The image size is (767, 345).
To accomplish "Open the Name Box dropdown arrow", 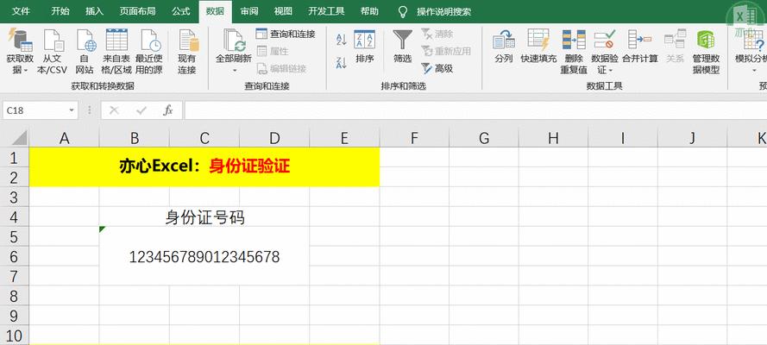I will [x=72, y=110].
